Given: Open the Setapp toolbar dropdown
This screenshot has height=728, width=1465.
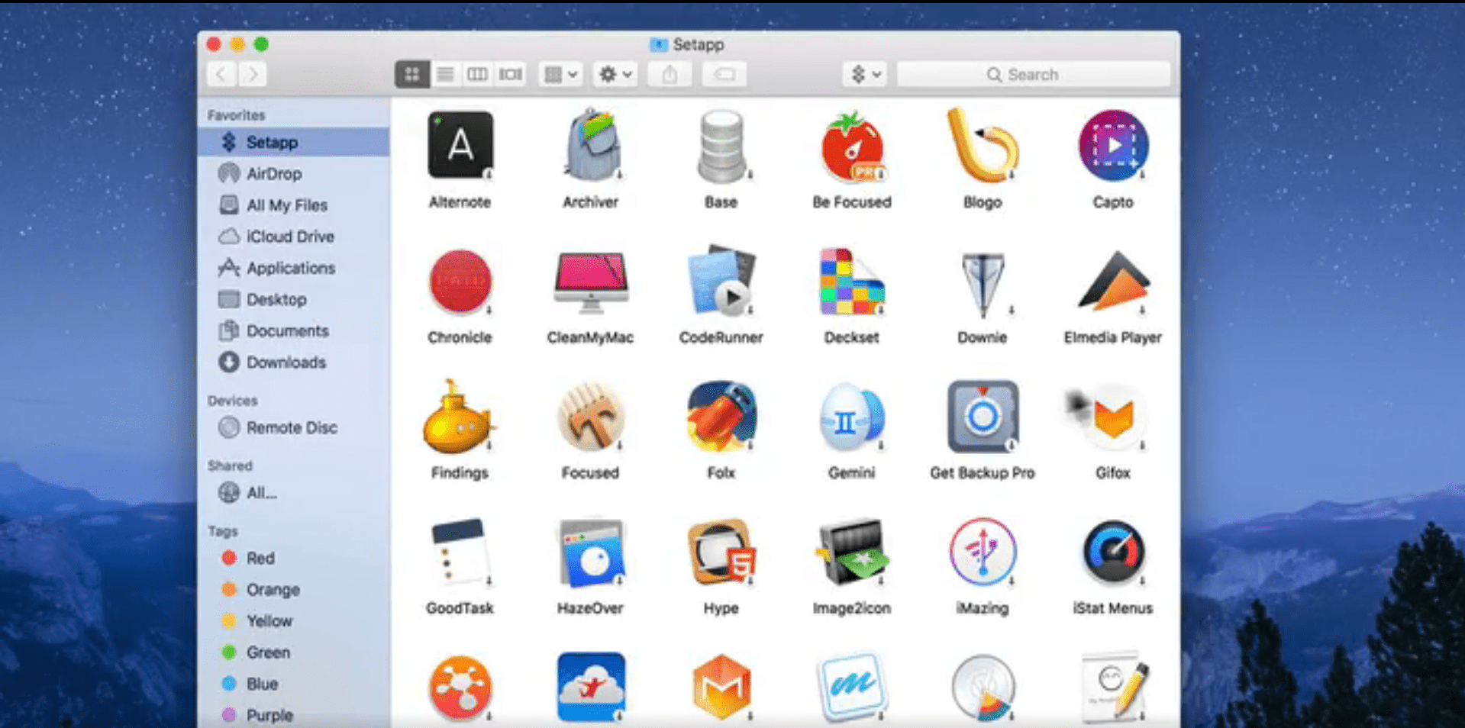Looking at the screenshot, I should click(865, 74).
